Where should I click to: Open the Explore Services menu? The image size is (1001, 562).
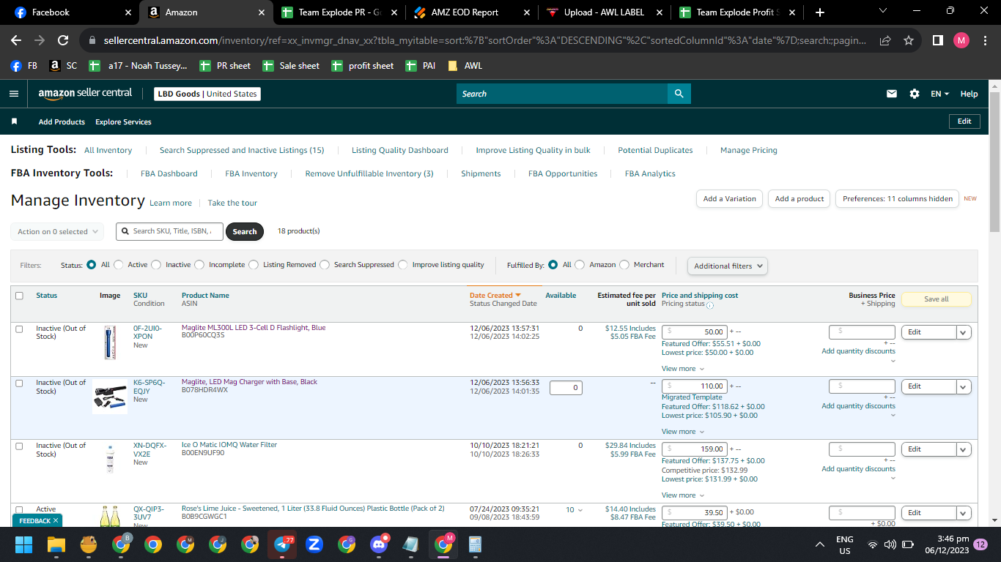point(123,121)
